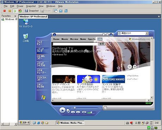Click the Previous track button
This screenshot has height=130, width=162.
(73, 112)
